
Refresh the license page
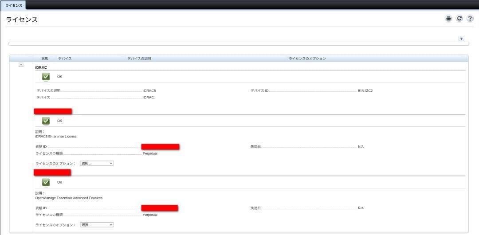(459, 18)
